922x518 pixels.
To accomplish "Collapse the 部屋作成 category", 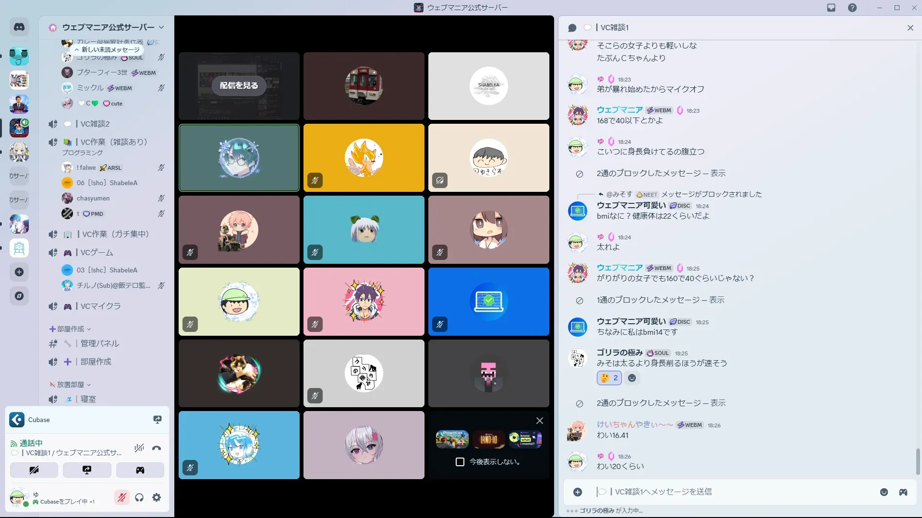I will 71,329.
